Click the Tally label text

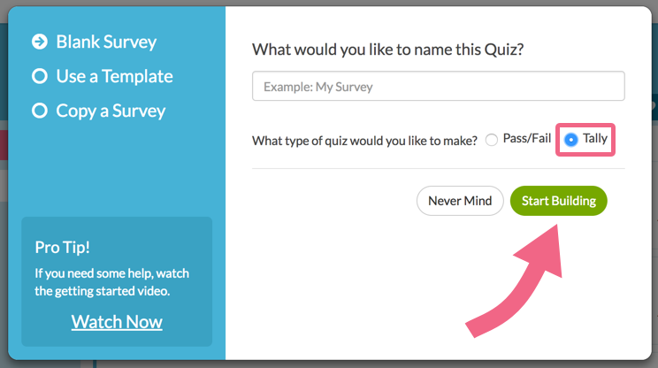(x=595, y=140)
